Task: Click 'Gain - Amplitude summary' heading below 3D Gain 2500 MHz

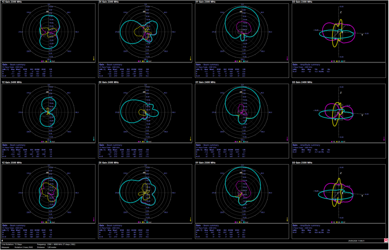Action: (306, 225)
